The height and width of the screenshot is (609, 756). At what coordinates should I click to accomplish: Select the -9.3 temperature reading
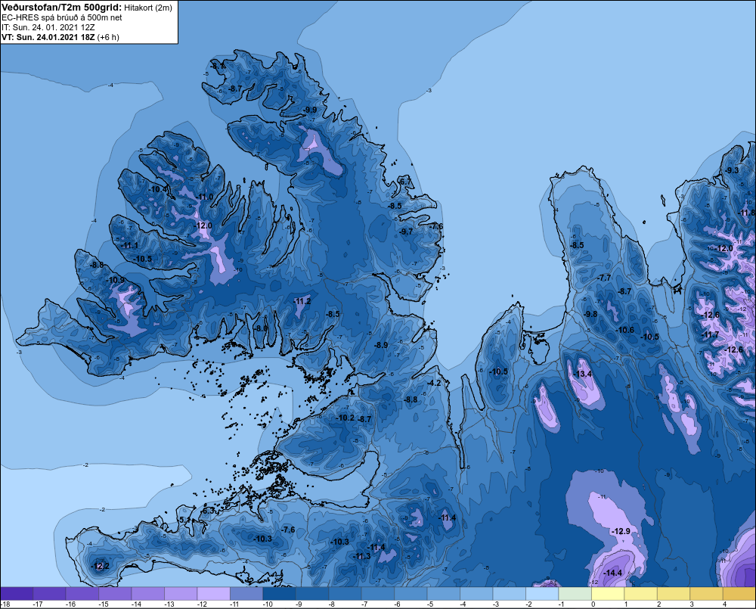[x=732, y=170]
